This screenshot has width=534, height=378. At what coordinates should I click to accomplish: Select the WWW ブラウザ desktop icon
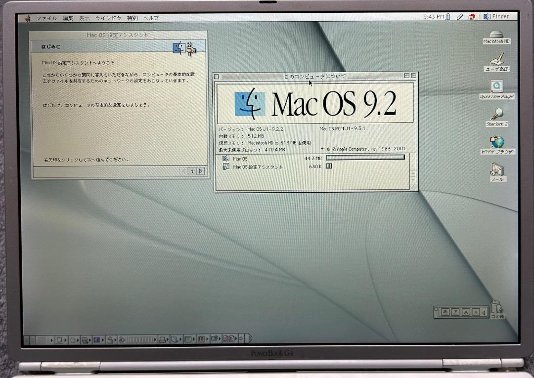point(497,145)
